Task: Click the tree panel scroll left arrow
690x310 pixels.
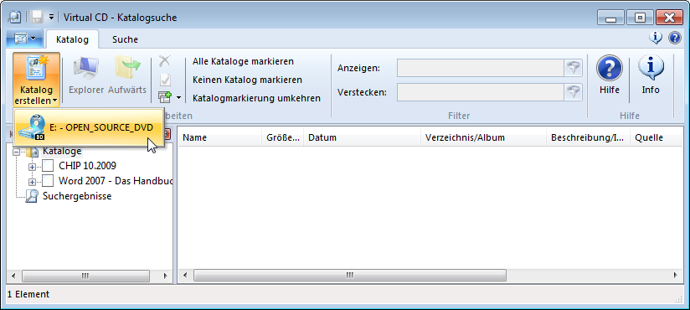Action: pyautogui.click(x=13, y=276)
